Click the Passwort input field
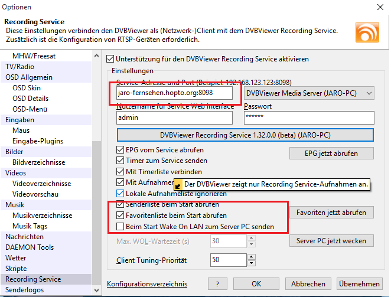This screenshot has height=297, width=391. (x=309, y=118)
